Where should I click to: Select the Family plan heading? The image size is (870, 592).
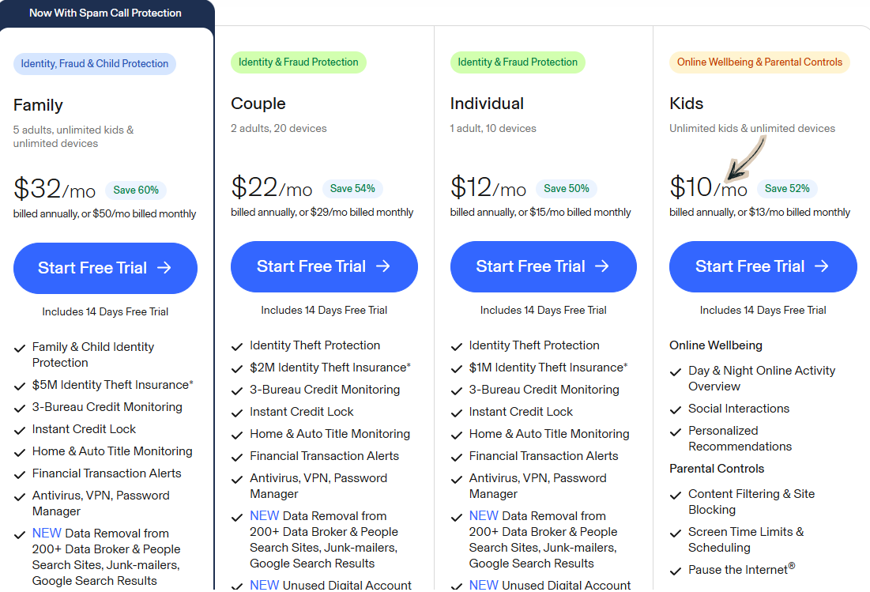(38, 104)
